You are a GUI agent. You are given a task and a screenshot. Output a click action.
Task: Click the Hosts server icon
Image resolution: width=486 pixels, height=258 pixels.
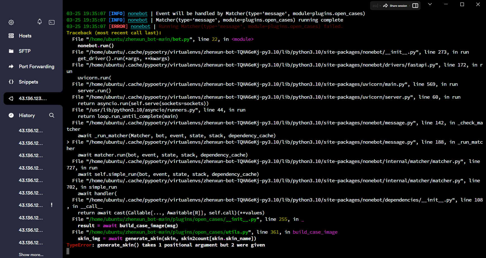point(11,36)
